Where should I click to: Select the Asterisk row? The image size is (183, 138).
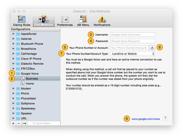[x=35, y=39]
